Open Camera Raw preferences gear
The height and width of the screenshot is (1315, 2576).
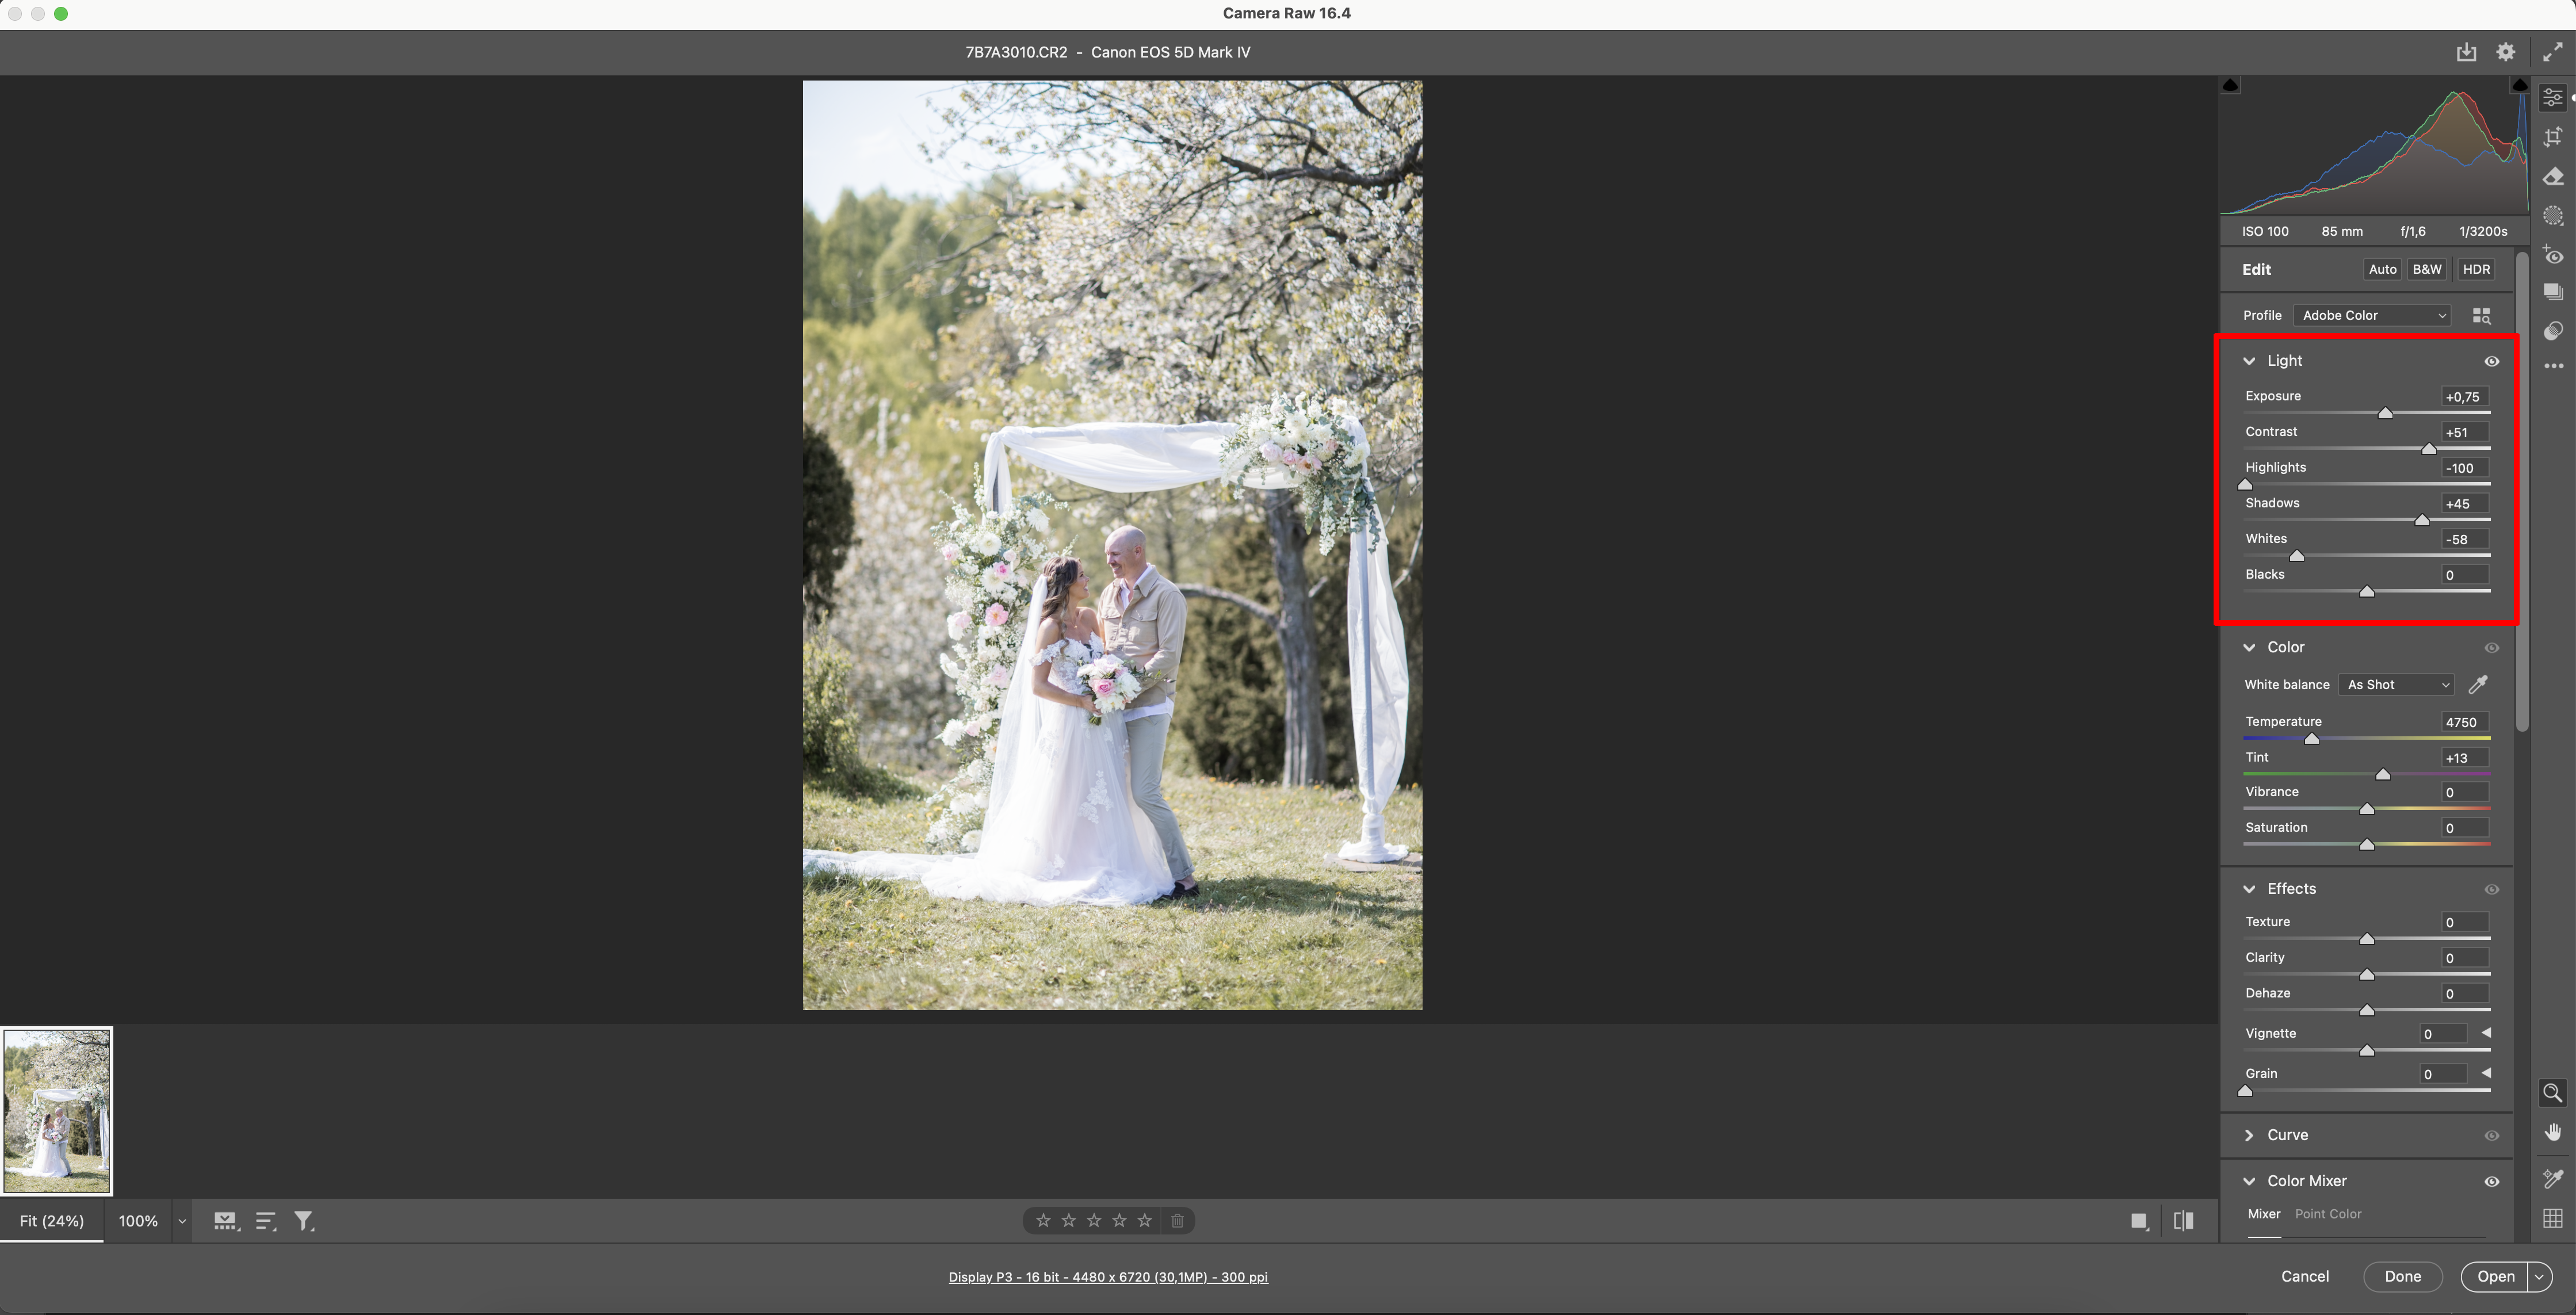click(2505, 52)
